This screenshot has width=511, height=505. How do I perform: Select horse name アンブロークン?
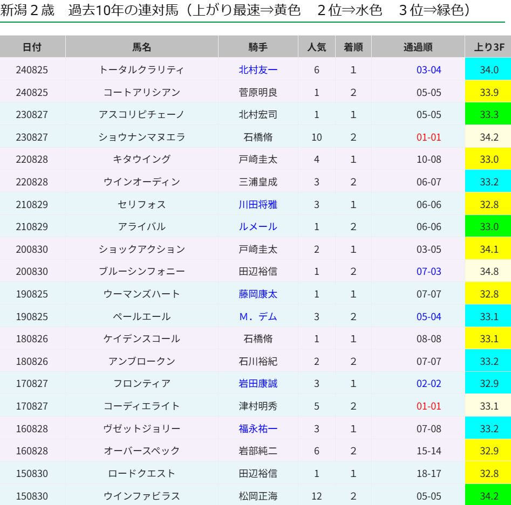pos(142,361)
